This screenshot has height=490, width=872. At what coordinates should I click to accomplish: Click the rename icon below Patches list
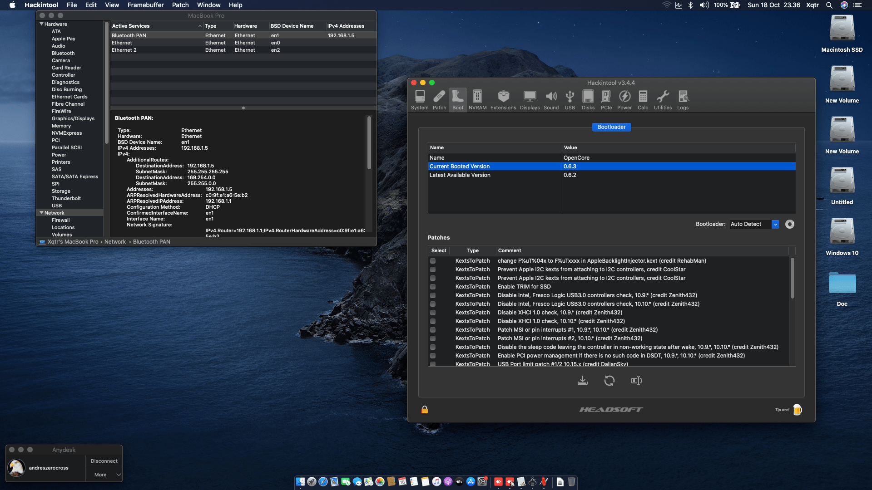point(636,381)
